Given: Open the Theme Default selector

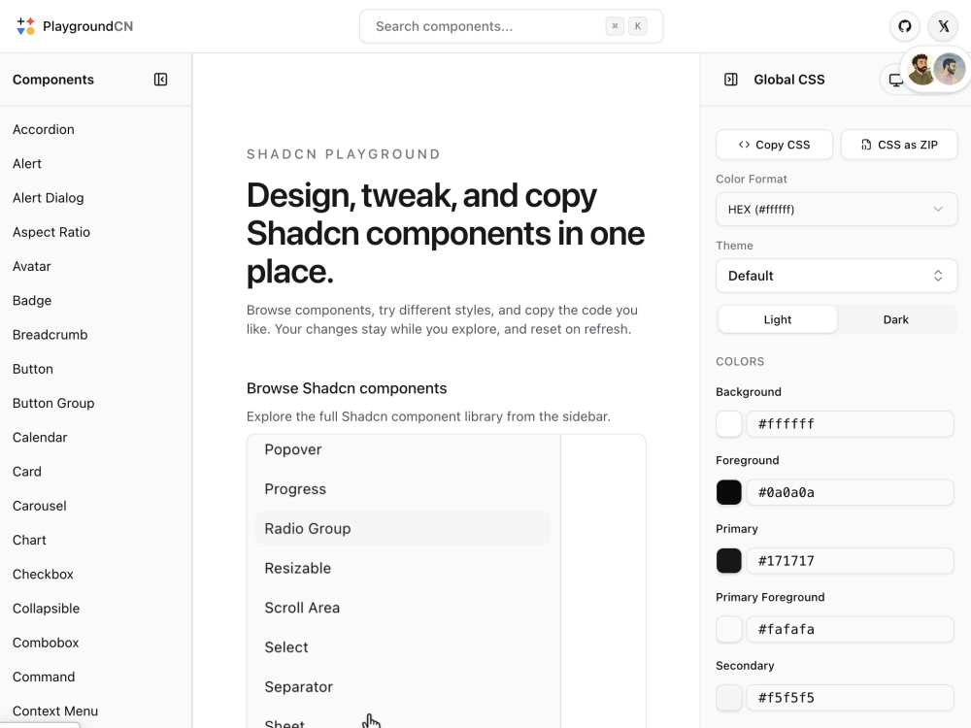Looking at the screenshot, I should (x=837, y=276).
